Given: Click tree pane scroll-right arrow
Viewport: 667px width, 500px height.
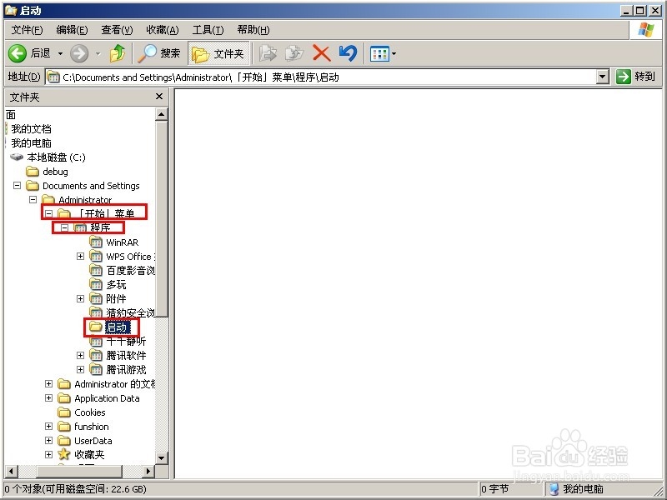Looking at the screenshot, I should point(148,471).
